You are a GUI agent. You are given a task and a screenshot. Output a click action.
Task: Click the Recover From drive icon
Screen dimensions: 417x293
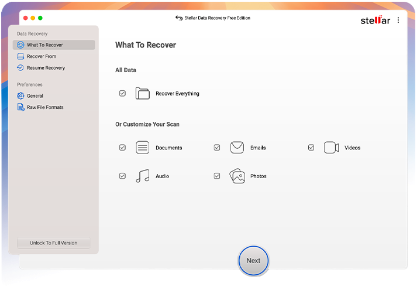(x=20, y=56)
